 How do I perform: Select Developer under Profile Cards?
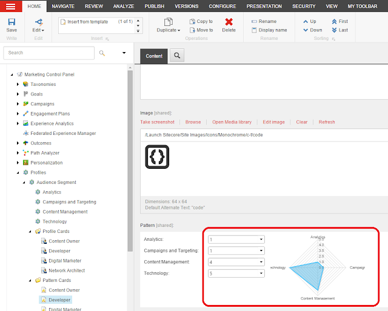coord(59,251)
